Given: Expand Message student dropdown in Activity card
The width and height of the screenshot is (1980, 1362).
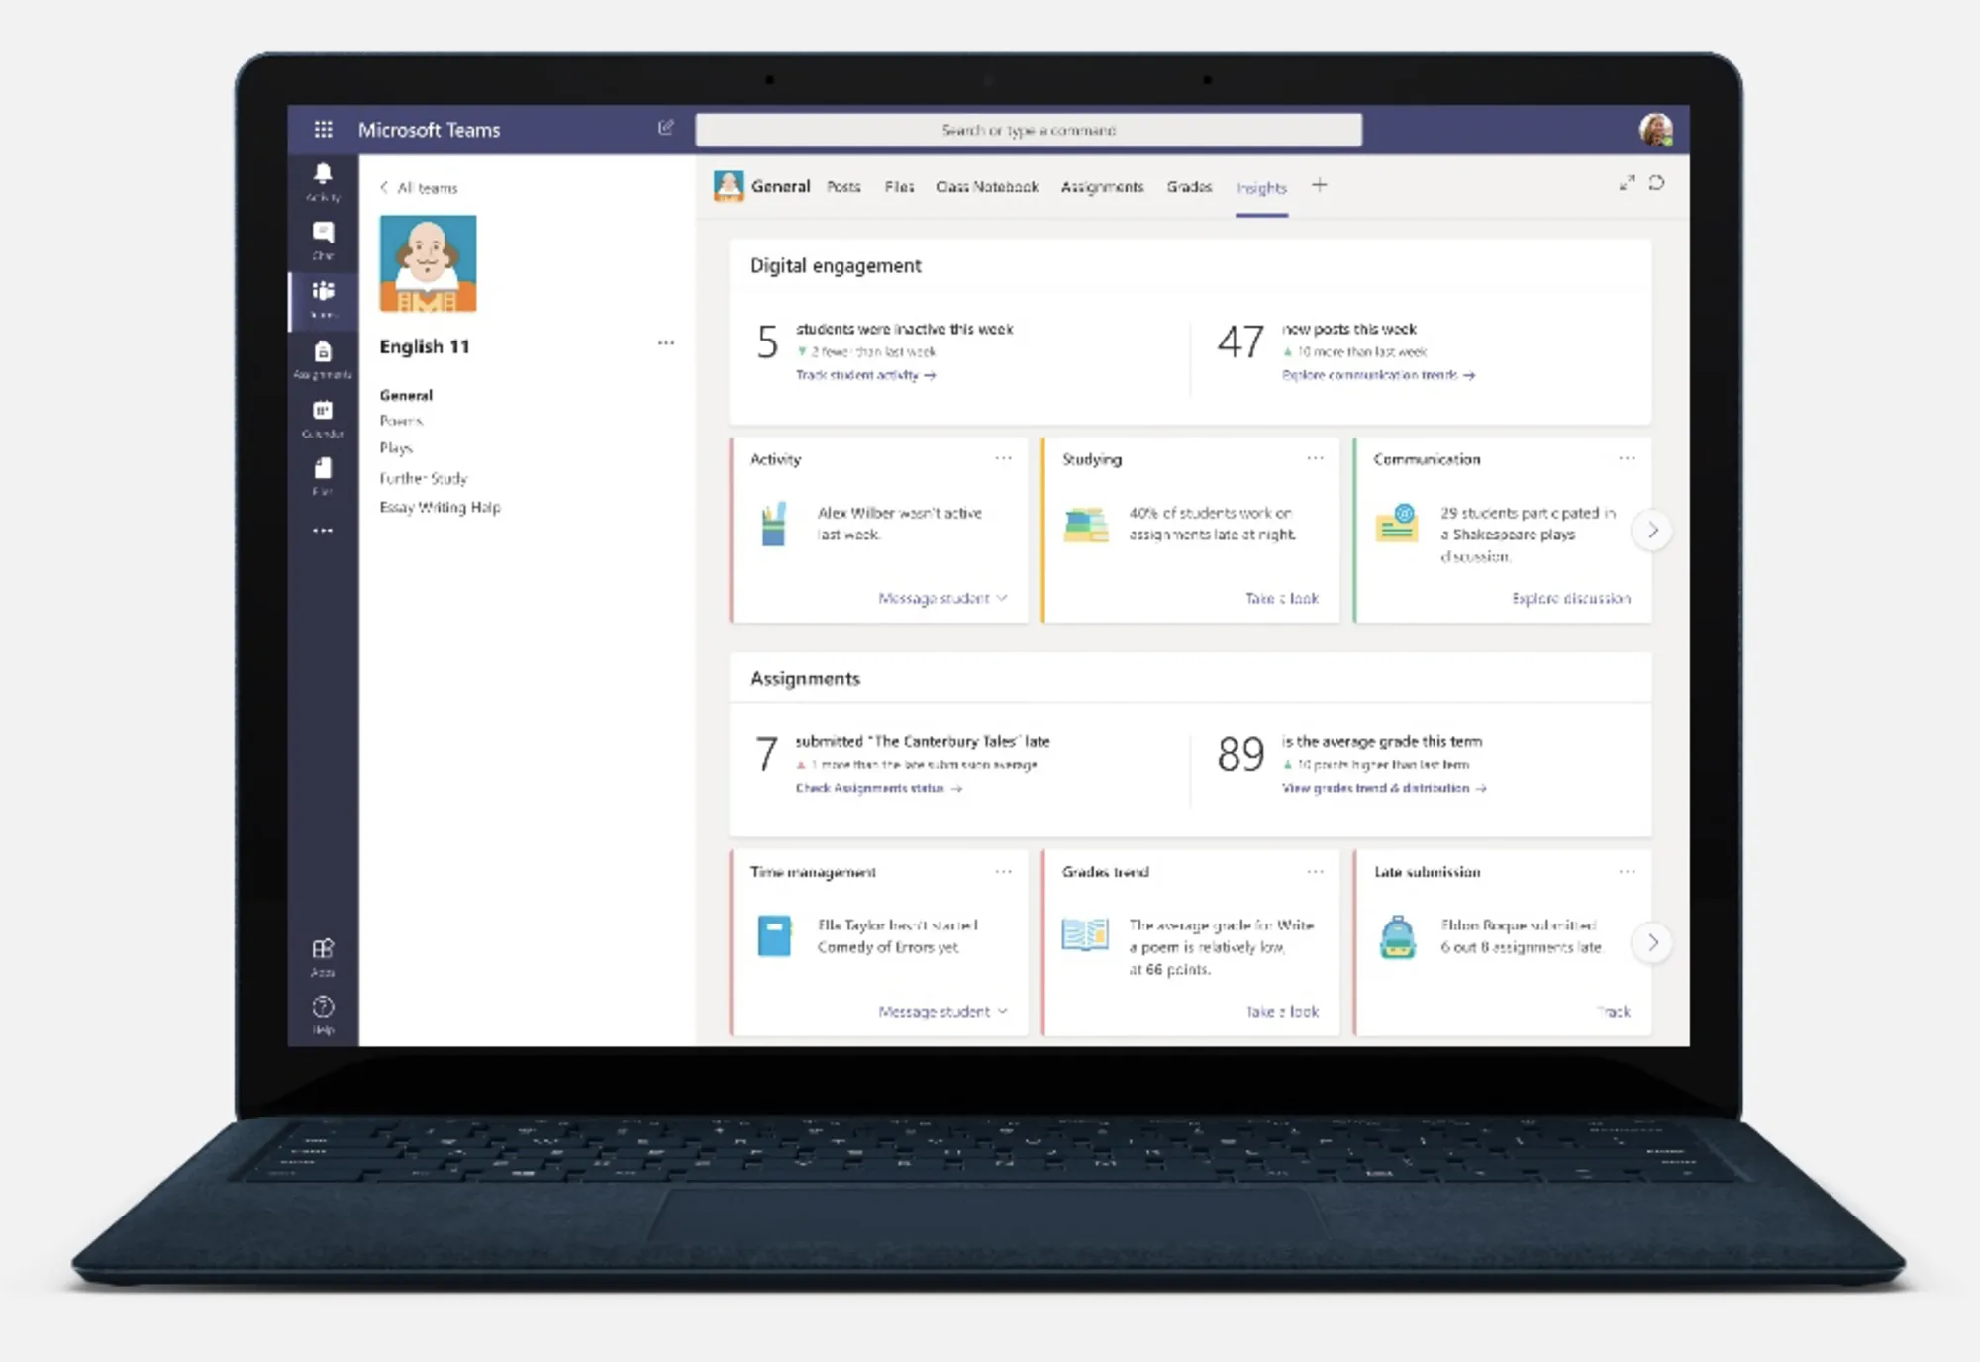Looking at the screenshot, I should (942, 598).
